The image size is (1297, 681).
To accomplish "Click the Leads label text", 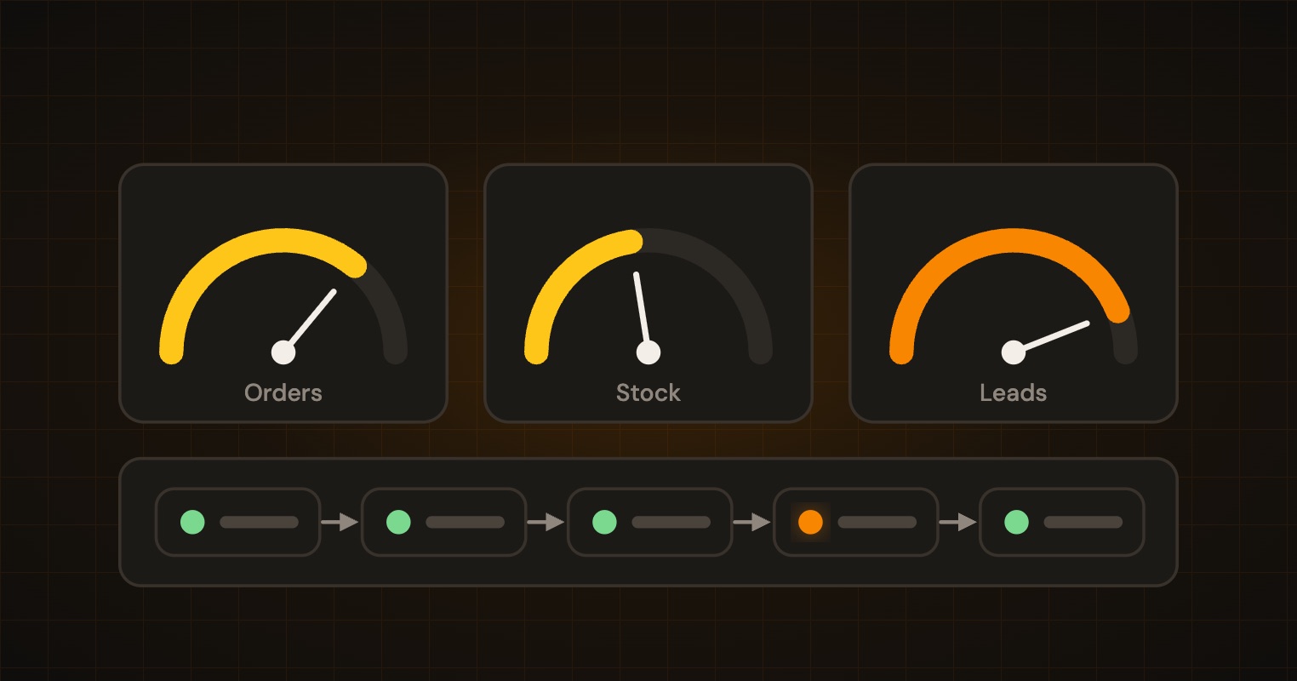I will pos(1014,392).
